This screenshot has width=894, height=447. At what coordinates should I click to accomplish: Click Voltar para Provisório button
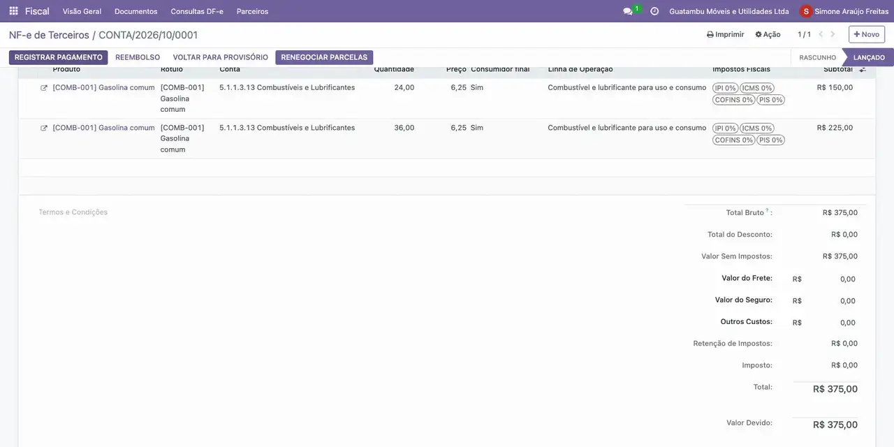(221, 57)
